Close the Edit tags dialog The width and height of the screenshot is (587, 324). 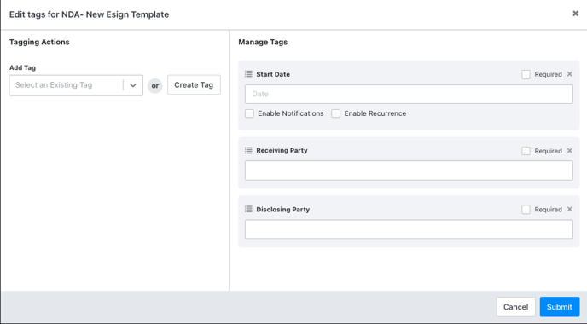[x=575, y=14]
